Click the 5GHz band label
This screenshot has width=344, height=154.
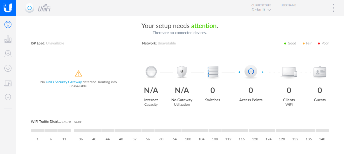pos(78,122)
